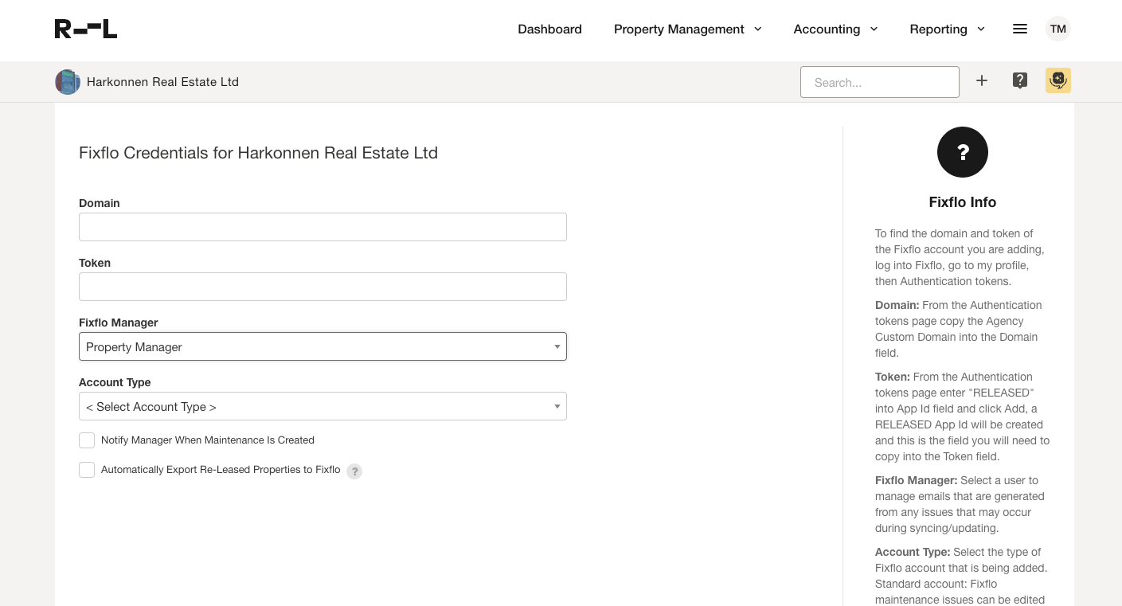Click the plus add icon
This screenshot has width=1122, height=606.
[982, 80]
